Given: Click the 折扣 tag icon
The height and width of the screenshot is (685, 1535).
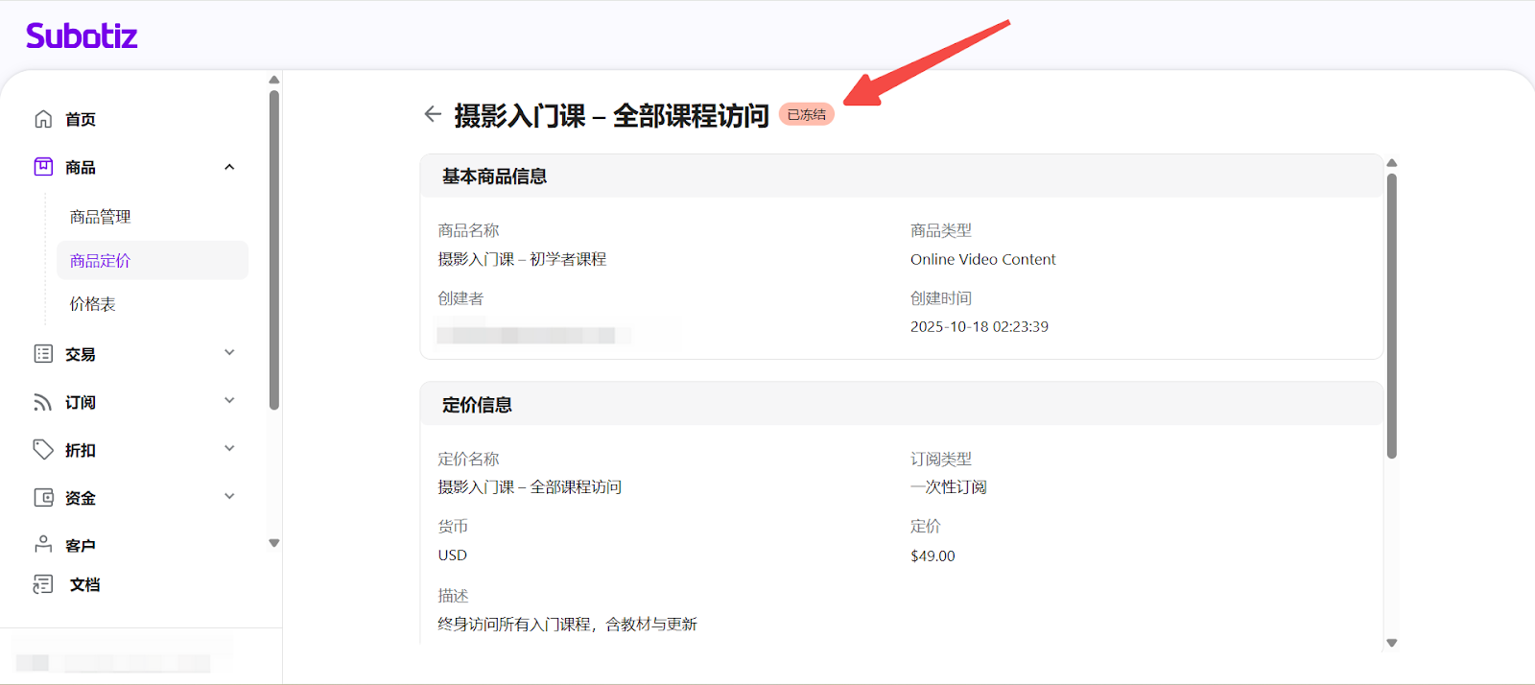Looking at the screenshot, I should click(43, 450).
